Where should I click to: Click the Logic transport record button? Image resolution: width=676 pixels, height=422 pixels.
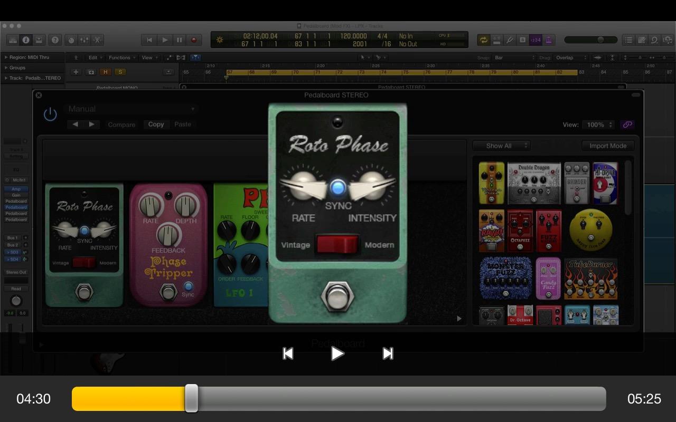tap(194, 40)
